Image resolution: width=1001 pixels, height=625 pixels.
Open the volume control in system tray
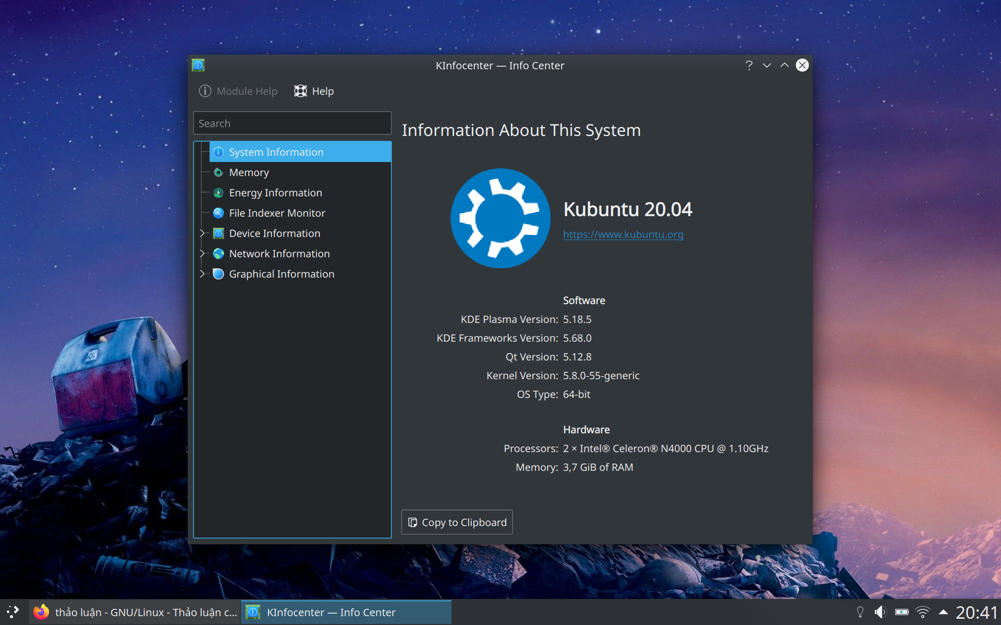[x=881, y=612]
